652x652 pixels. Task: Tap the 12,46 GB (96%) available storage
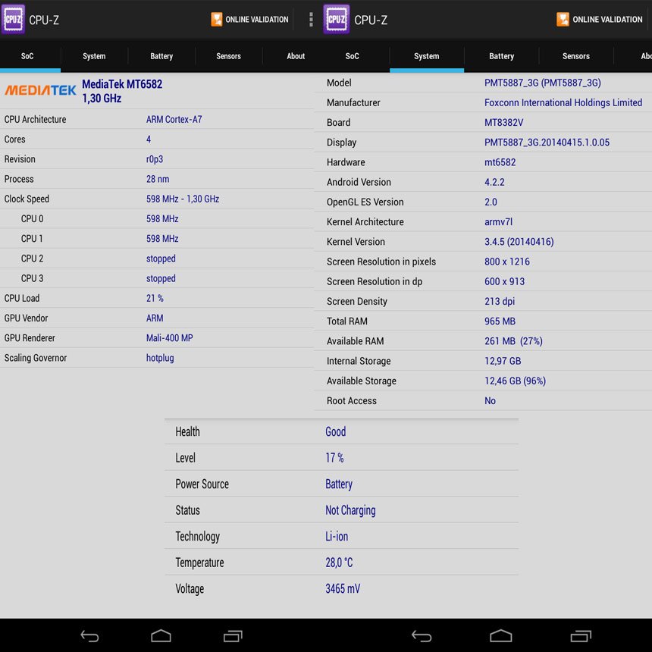coord(516,381)
